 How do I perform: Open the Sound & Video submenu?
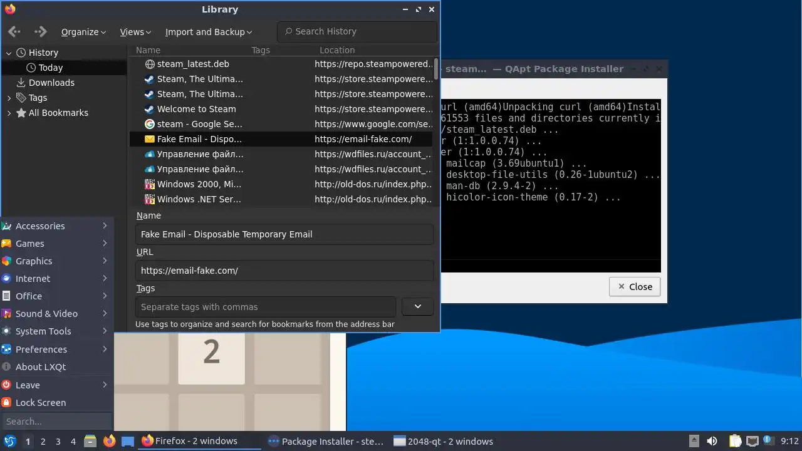56,314
